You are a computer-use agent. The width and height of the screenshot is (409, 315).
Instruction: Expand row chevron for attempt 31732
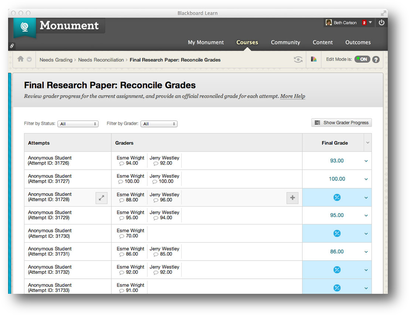pos(366,270)
